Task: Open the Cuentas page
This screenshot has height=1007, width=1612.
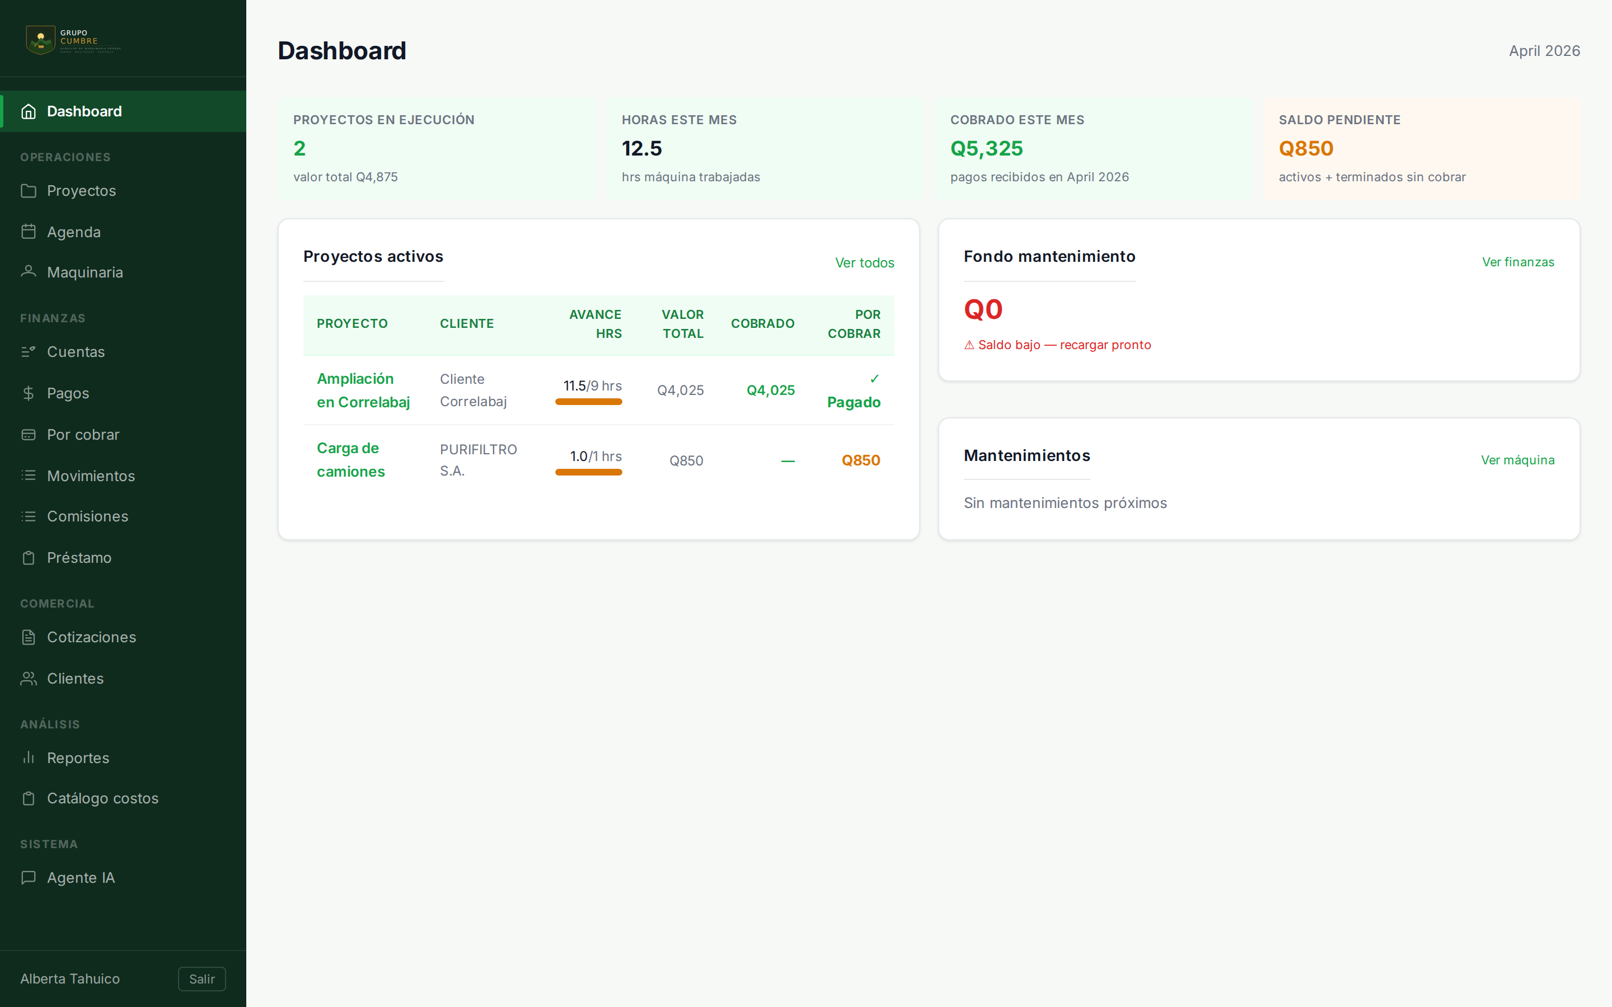Action: (123, 352)
